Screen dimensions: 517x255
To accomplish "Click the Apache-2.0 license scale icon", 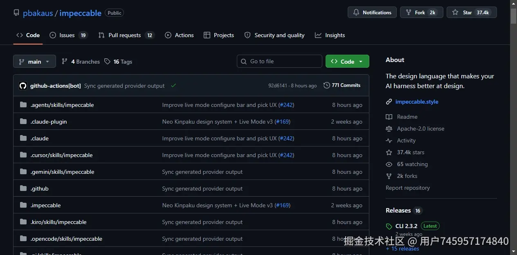I will click(x=389, y=129).
